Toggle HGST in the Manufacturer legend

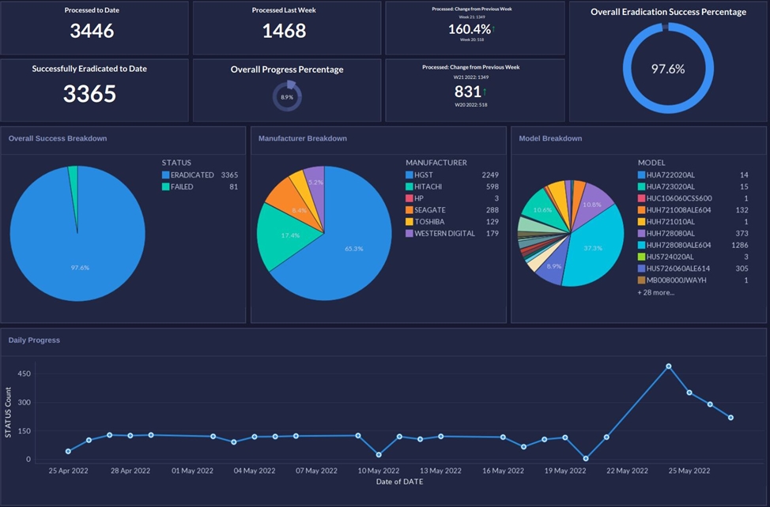click(425, 175)
